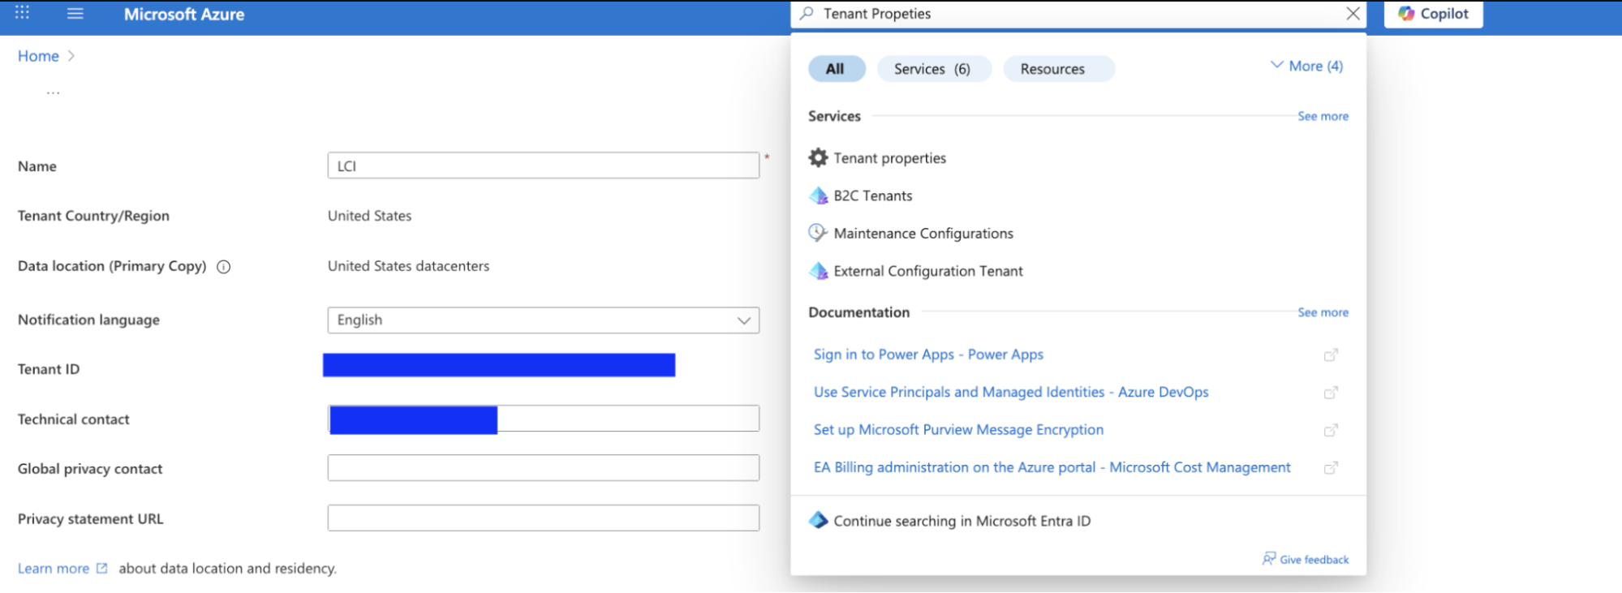Continue searching in Microsoft Entra ID
This screenshot has width=1622, height=593.
(x=962, y=521)
